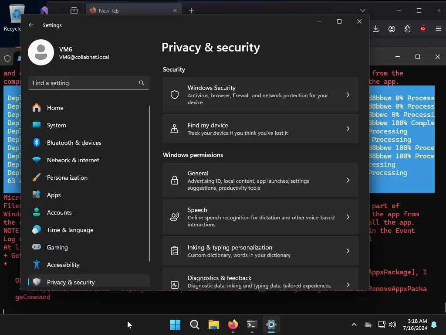Open the Firefox hamburger menu

(x=438, y=29)
